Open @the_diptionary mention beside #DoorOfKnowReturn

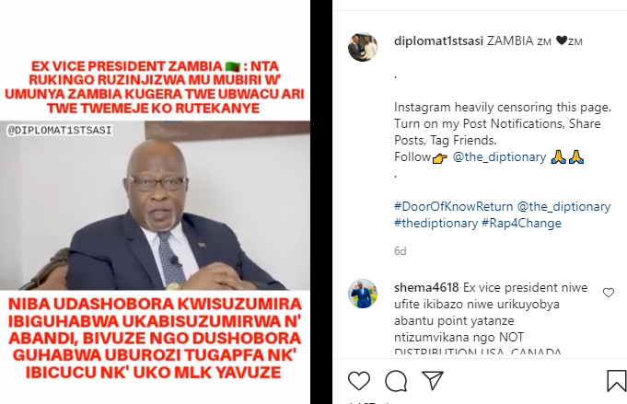click(x=563, y=206)
